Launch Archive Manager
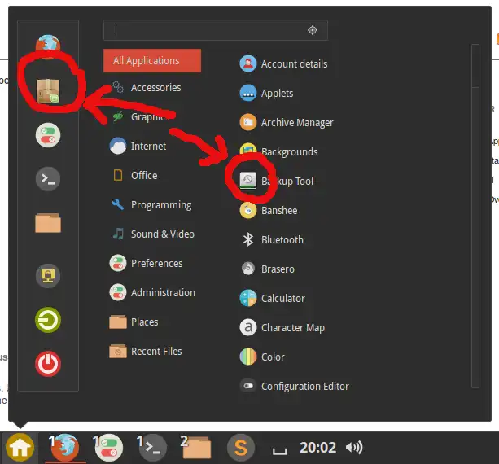Viewport: 499px width, 464px height. click(287, 123)
